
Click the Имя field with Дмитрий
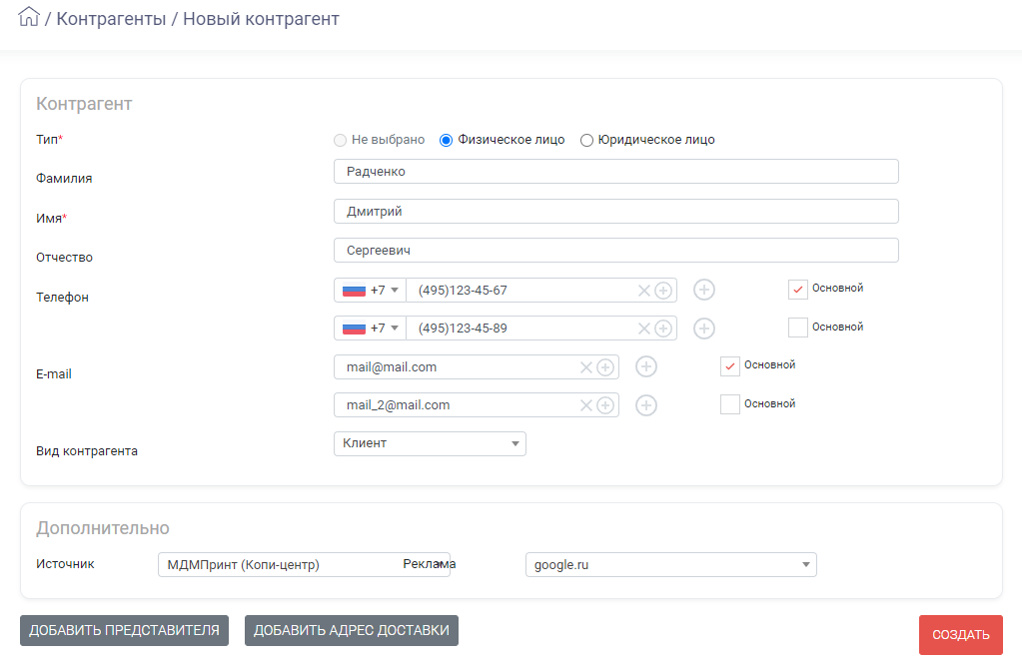[616, 211]
